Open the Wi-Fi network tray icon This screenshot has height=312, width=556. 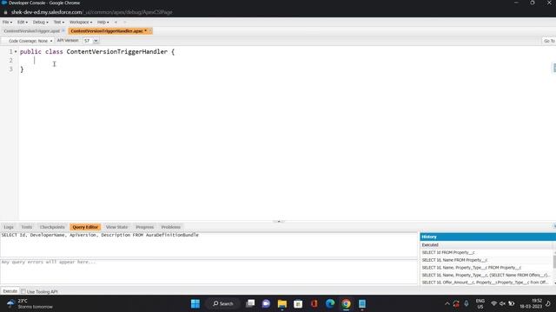[x=493, y=303]
